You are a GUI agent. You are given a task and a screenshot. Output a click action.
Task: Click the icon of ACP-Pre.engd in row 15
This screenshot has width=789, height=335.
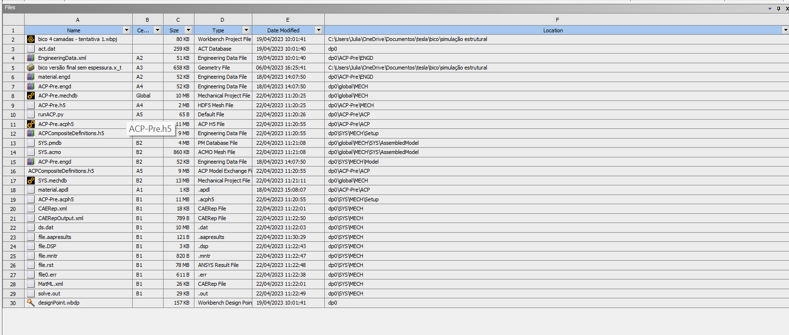[x=31, y=162]
